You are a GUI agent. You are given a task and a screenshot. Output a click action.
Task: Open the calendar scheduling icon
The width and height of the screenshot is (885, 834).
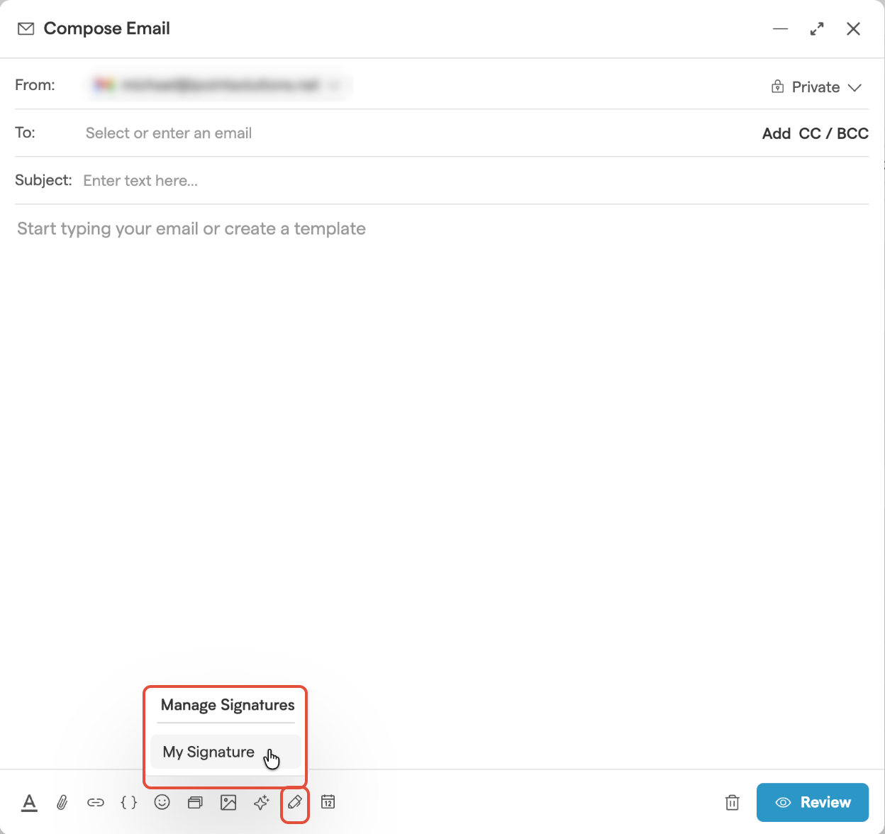pyautogui.click(x=328, y=802)
